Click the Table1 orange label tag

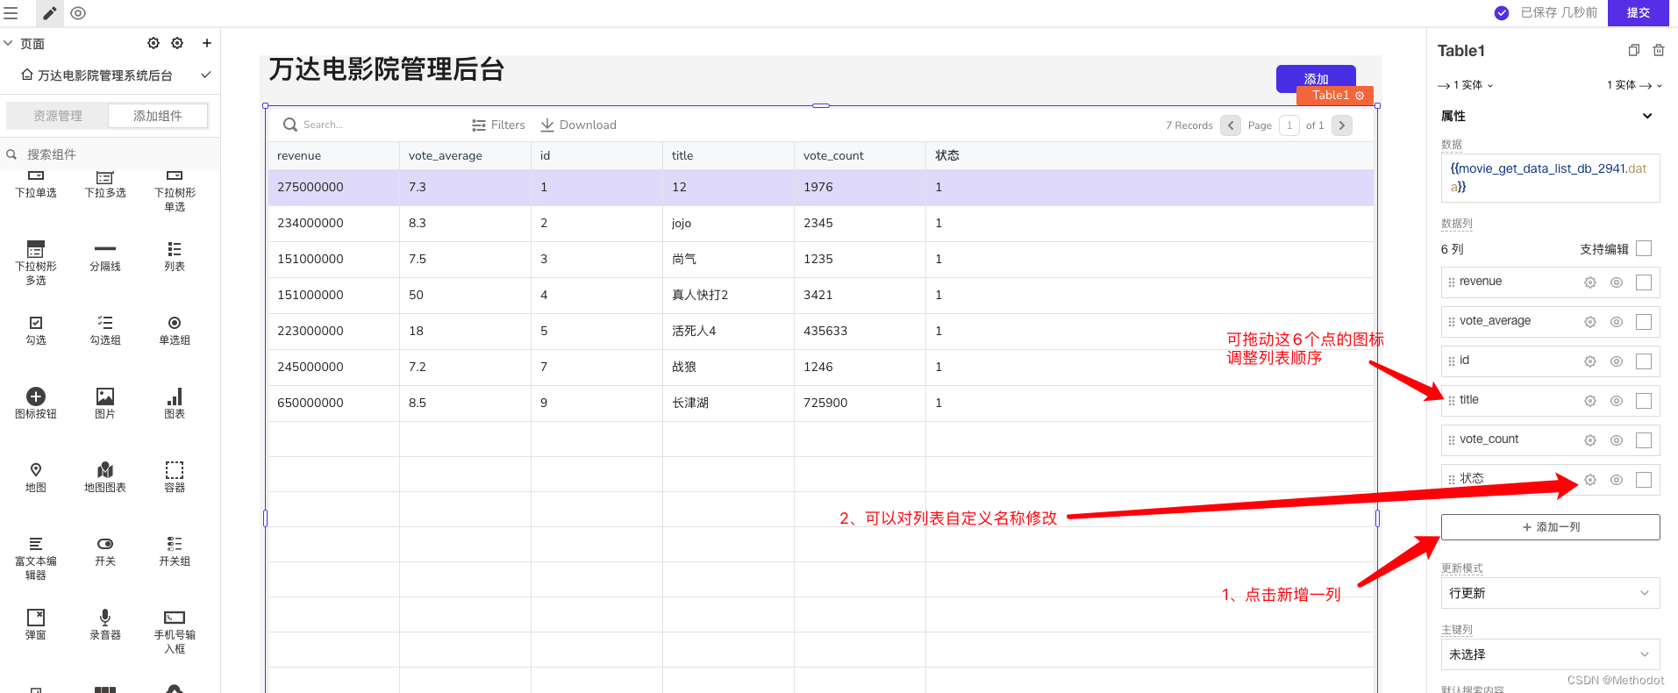tap(1334, 95)
